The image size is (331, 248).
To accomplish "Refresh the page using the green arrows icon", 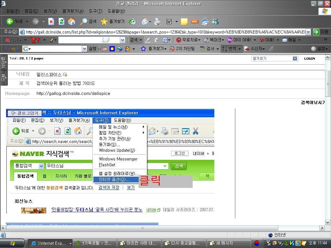I will (61, 21).
